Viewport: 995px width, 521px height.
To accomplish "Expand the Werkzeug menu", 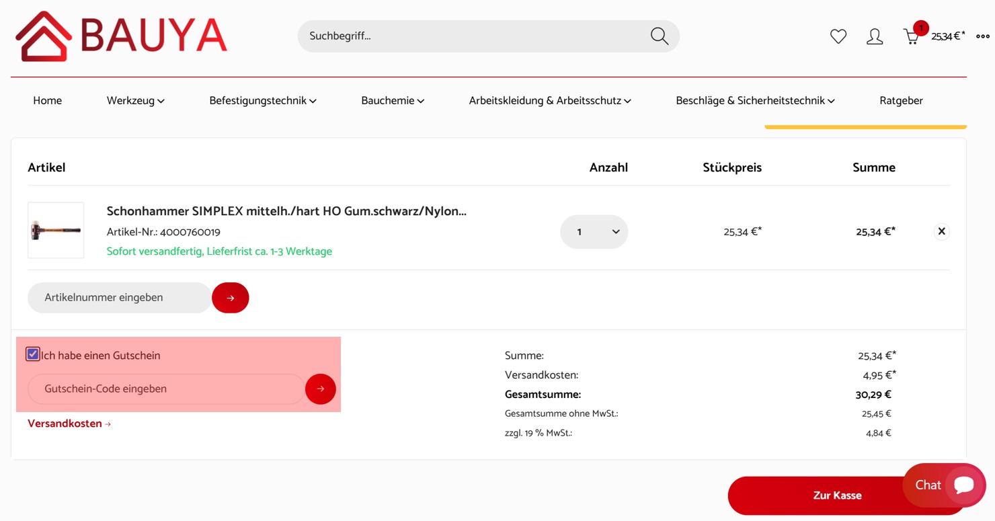I will (x=136, y=101).
